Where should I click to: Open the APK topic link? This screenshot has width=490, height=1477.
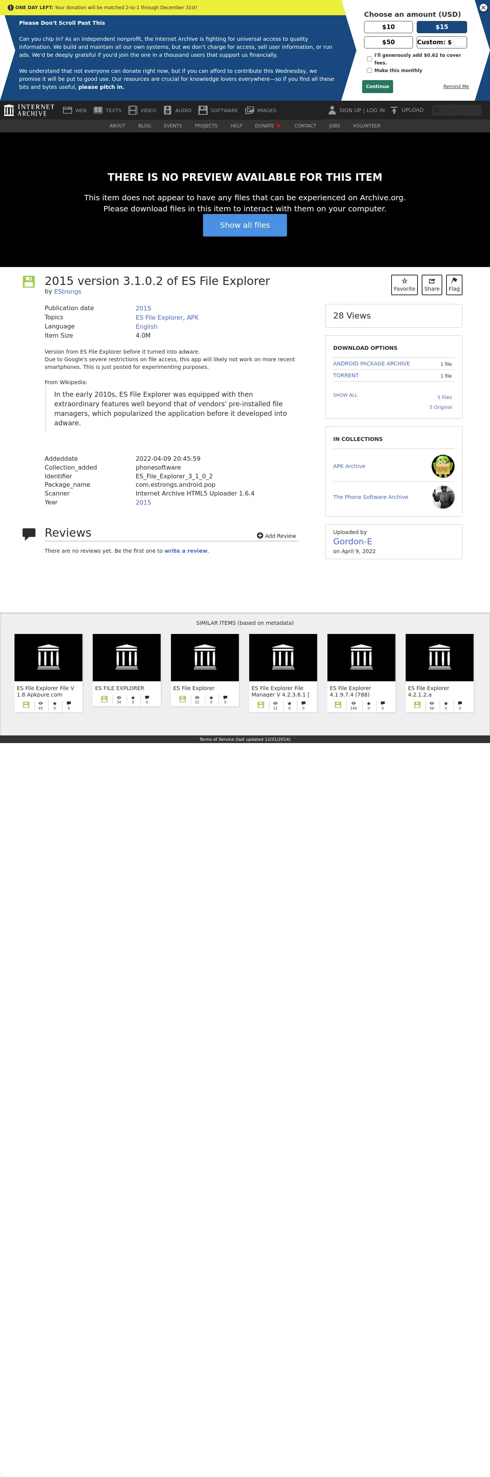pyautogui.click(x=193, y=318)
